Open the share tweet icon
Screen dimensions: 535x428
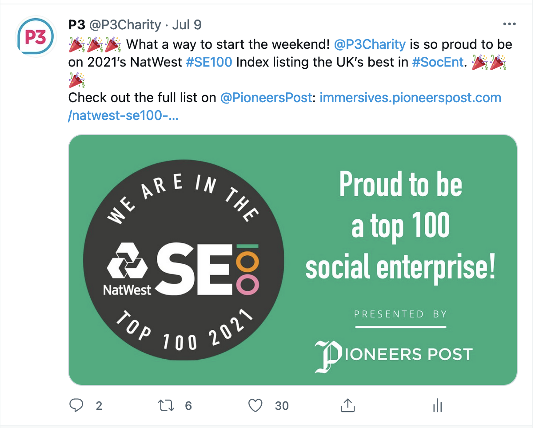(x=347, y=404)
